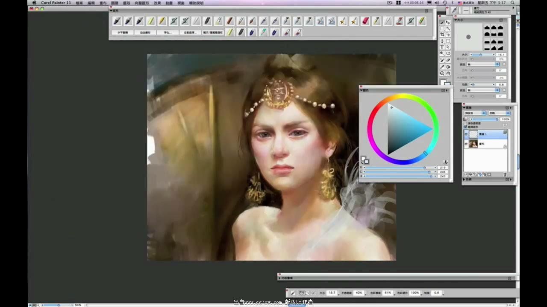
Task: Select the Paint Bucket tool
Action: click(448, 67)
